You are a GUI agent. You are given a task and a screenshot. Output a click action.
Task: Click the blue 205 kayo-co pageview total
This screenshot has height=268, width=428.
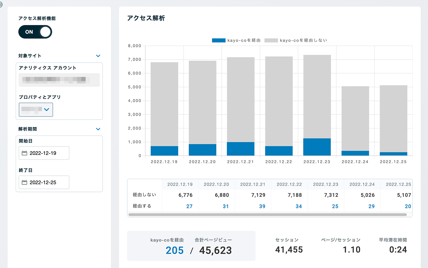pos(175,250)
